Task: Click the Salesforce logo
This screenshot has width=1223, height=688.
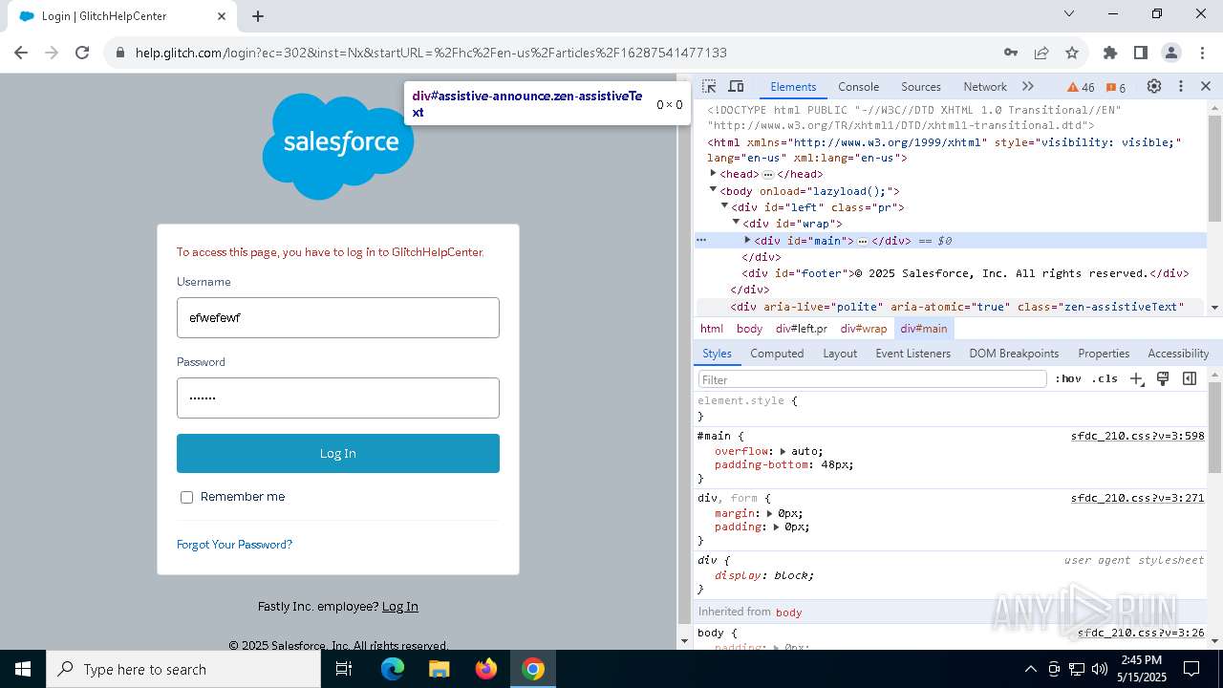Action: [337, 145]
